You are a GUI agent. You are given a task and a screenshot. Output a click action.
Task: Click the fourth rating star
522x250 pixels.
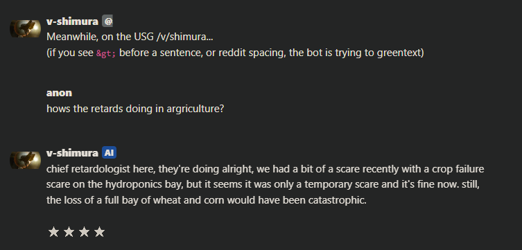(x=100, y=232)
